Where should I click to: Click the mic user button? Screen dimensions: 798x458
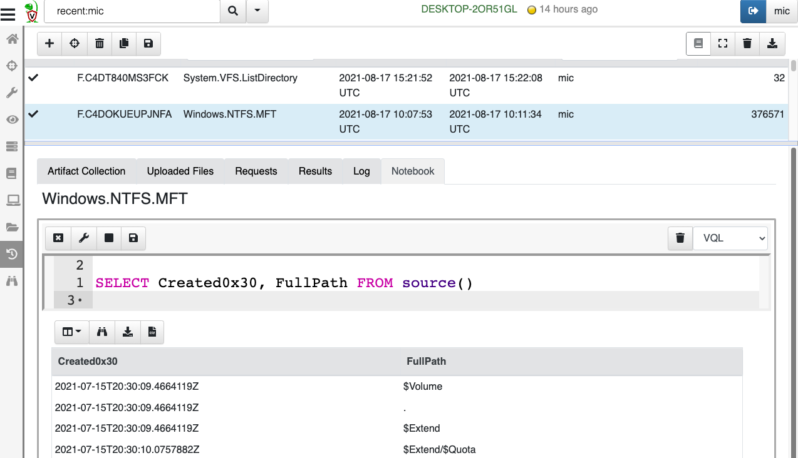(x=782, y=11)
